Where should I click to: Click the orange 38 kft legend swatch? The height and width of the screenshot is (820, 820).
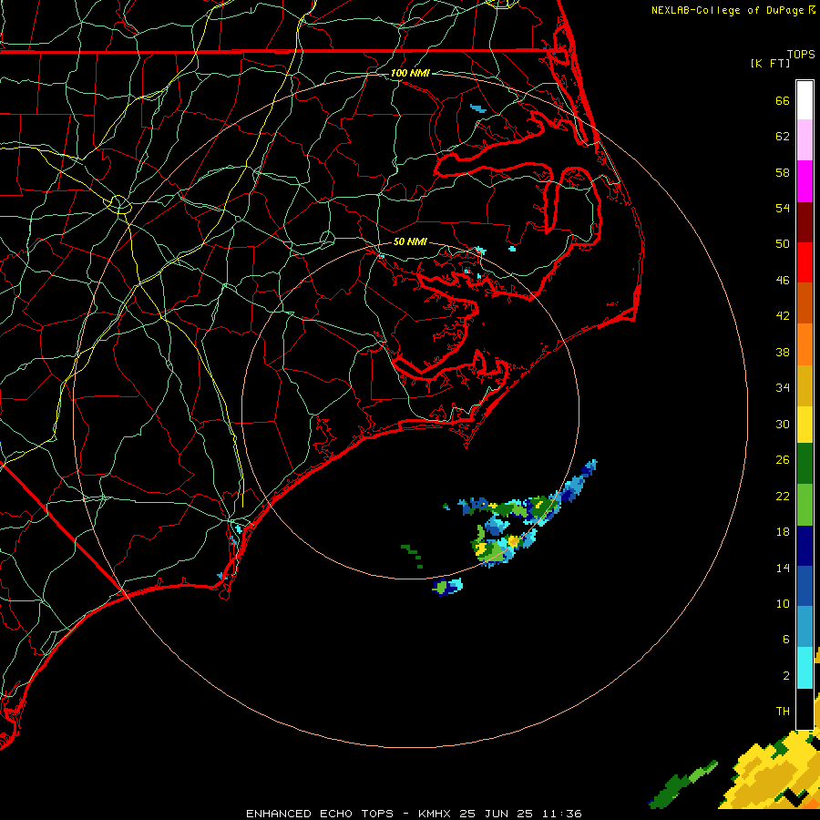805,344
